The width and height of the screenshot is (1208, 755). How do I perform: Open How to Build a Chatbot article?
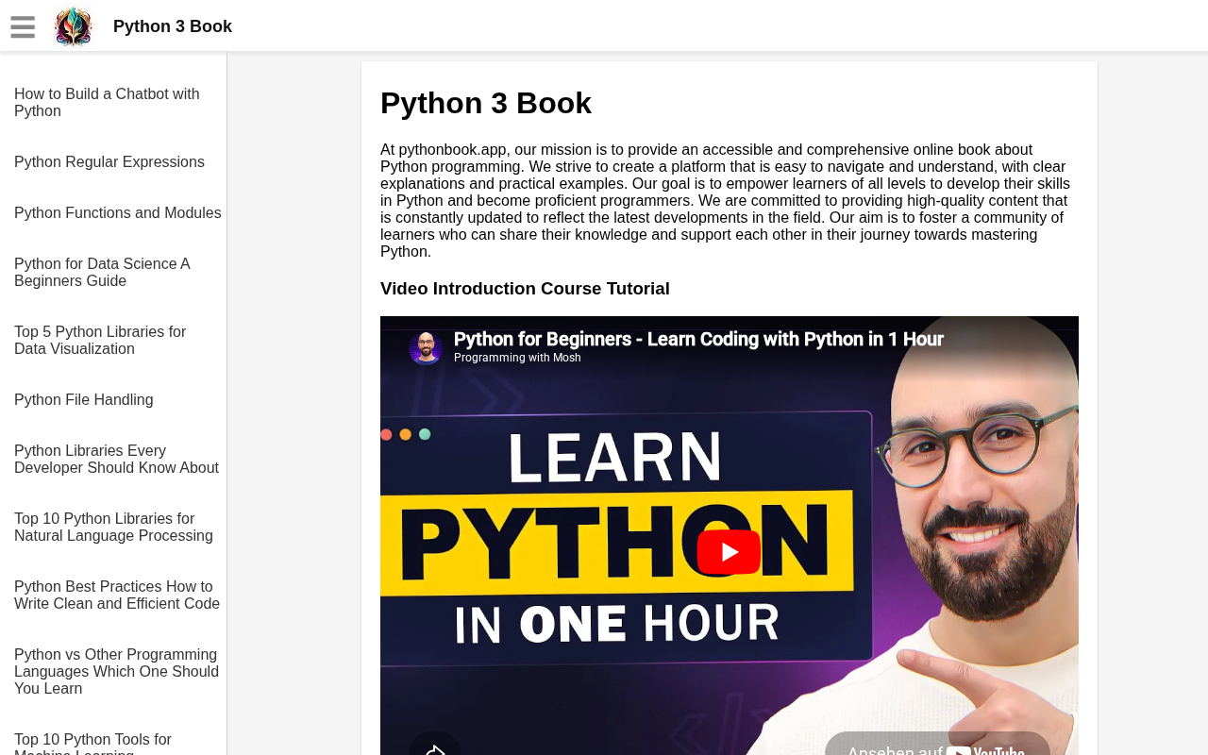pyautogui.click(x=107, y=103)
